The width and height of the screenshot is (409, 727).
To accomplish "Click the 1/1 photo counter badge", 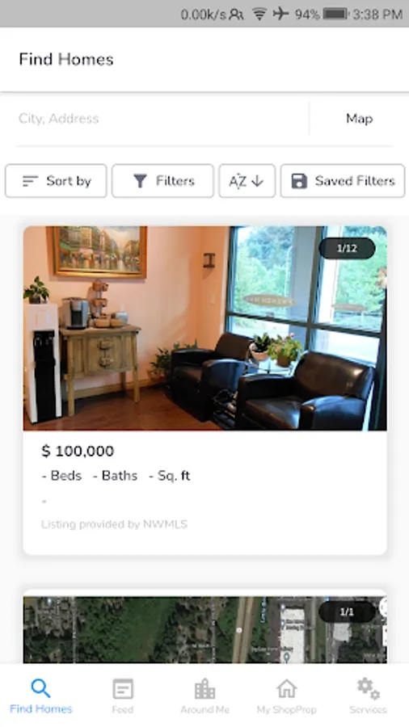I will pos(347,612).
